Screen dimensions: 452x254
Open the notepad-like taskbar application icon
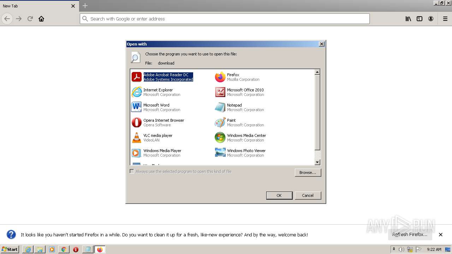[88, 249]
